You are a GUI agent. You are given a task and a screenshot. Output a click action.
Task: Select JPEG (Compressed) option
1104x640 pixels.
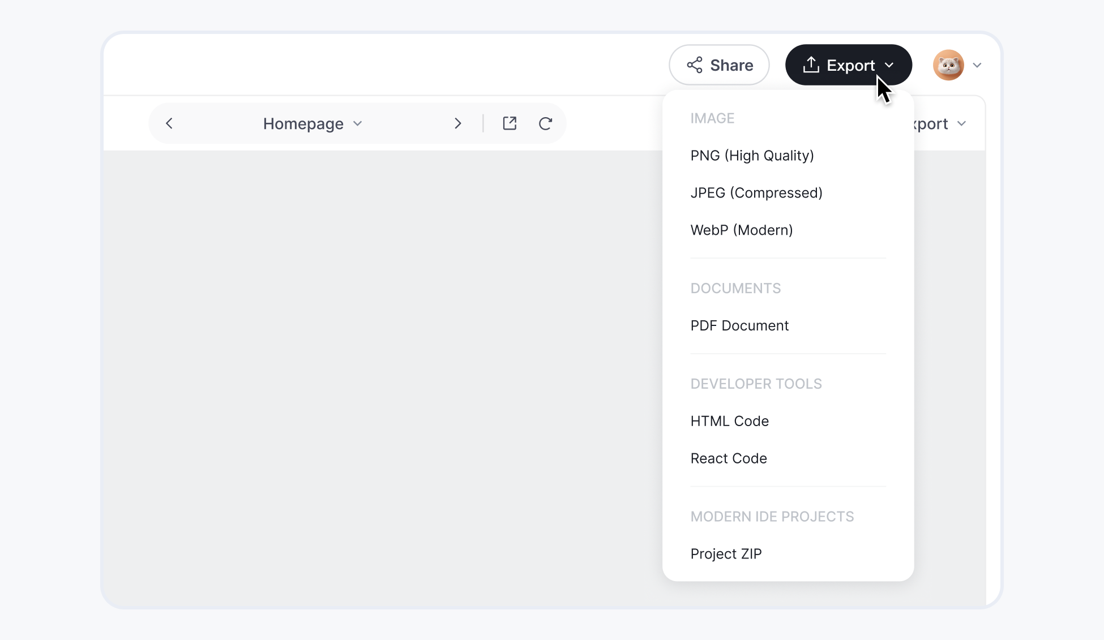coord(756,193)
